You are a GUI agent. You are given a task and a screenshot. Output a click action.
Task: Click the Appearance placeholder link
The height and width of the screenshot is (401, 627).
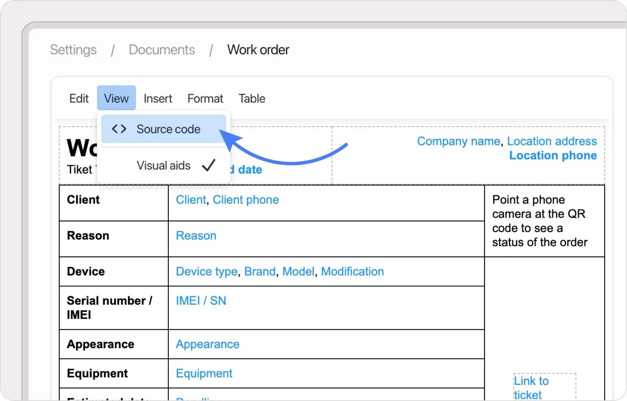click(x=207, y=344)
